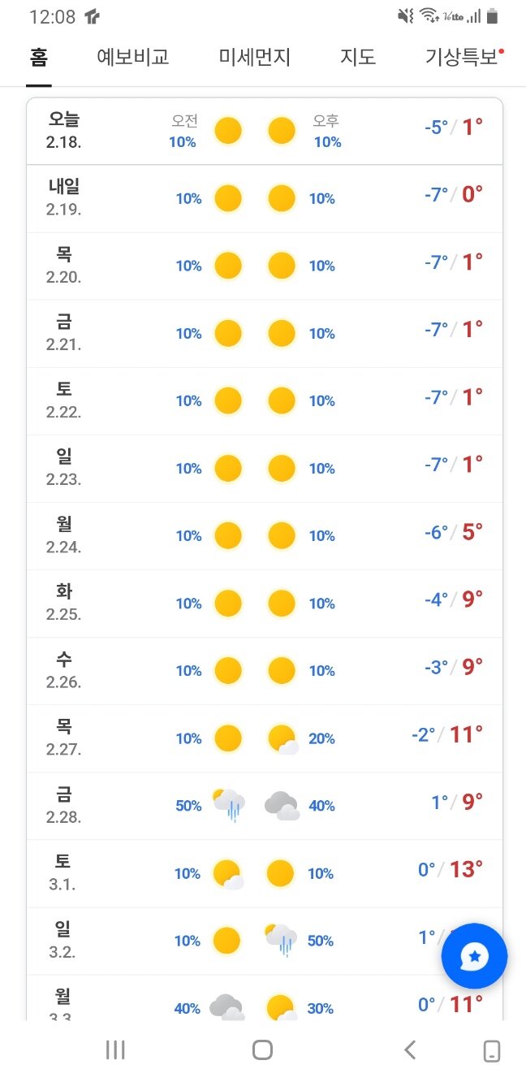The width and height of the screenshot is (526, 1082).
Task: Tap Saturday 3.1 morning partly cloudy icon
Action: (228, 873)
